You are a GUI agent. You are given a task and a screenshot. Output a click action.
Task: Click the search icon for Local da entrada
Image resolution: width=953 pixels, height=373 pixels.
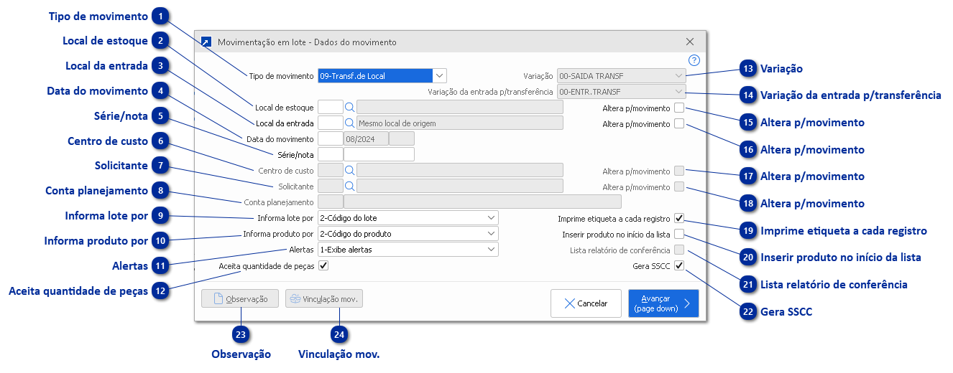click(350, 123)
